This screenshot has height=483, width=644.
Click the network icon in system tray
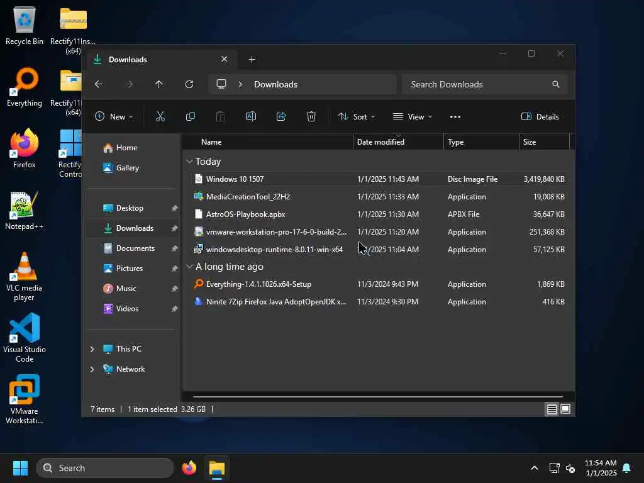555,468
